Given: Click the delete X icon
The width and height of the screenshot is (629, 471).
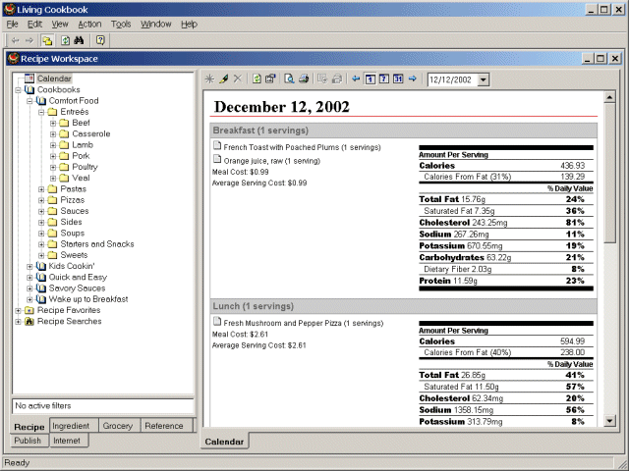Looking at the screenshot, I should (x=238, y=78).
